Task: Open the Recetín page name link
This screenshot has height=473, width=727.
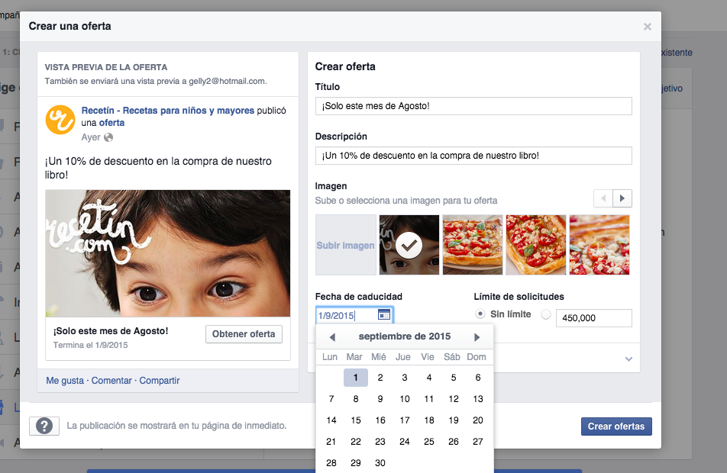Action: click(168, 111)
